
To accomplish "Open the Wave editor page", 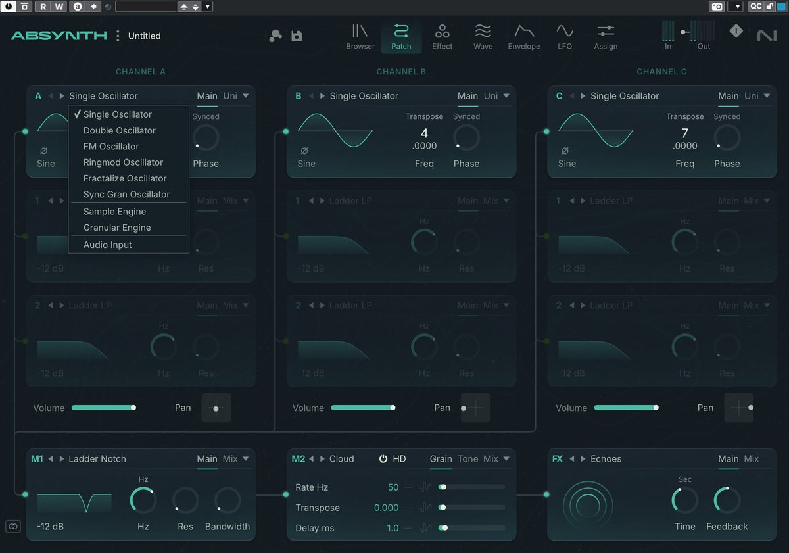I will click(x=483, y=37).
